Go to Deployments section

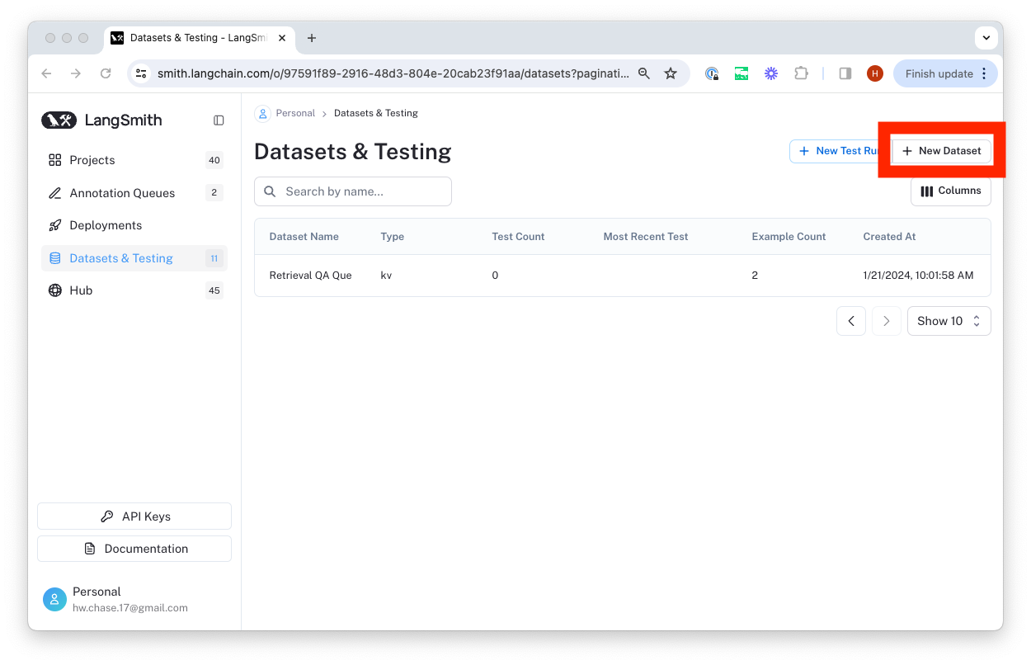tap(134, 225)
